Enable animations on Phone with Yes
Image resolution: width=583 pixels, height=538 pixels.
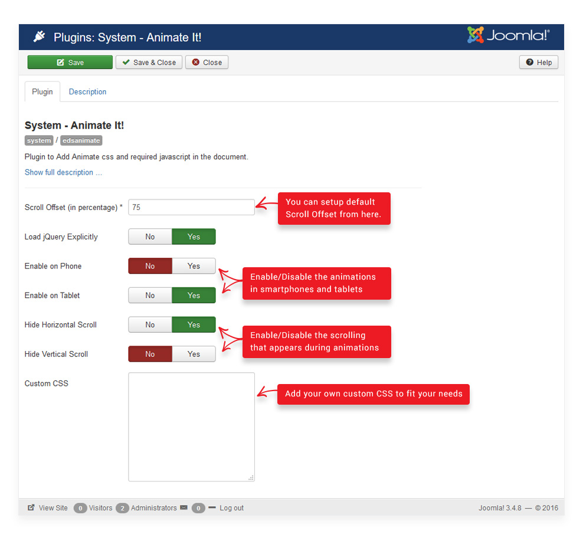194,266
